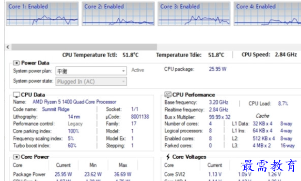Click the CPU Temperature Tctl value '51.8°C'
The image size is (301, 181).
(130, 55)
